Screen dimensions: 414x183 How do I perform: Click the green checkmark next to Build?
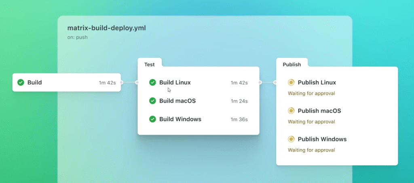(21, 82)
